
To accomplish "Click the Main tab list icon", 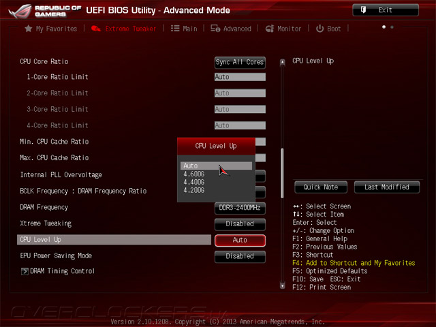I will (x=175, y=29).
